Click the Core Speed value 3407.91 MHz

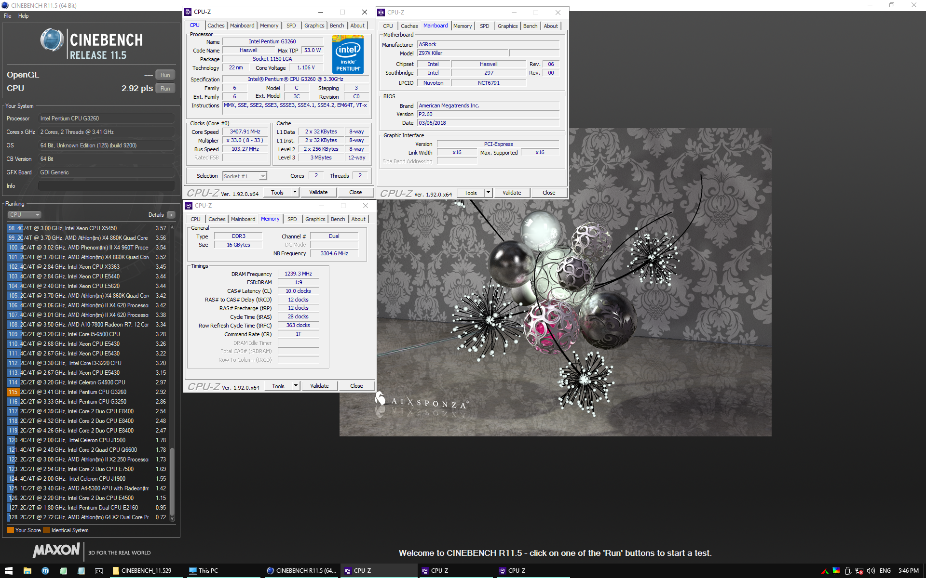245,131
